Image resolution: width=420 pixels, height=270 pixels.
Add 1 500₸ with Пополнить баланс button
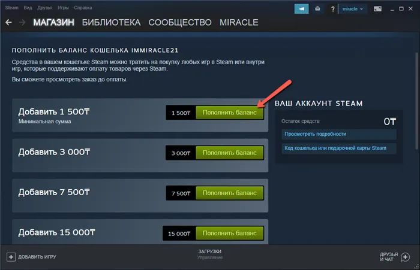point(230,113)
